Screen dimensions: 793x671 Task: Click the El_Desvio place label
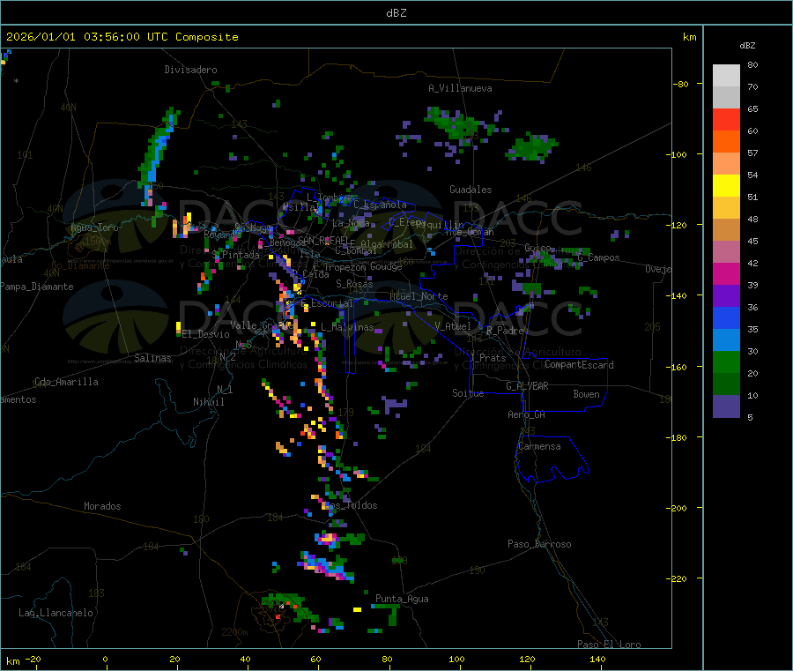pyautogui.click(x=206, y=334)
